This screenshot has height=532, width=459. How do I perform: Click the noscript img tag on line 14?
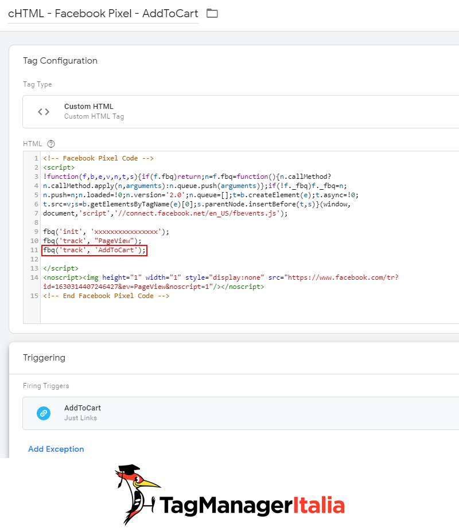click(x=221, y=277)
